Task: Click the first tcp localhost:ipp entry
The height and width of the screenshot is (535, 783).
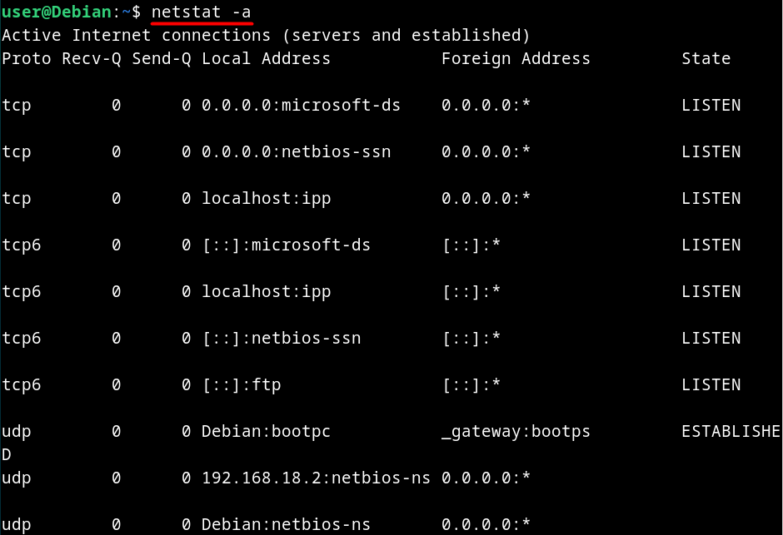Action: click(267, 199)
